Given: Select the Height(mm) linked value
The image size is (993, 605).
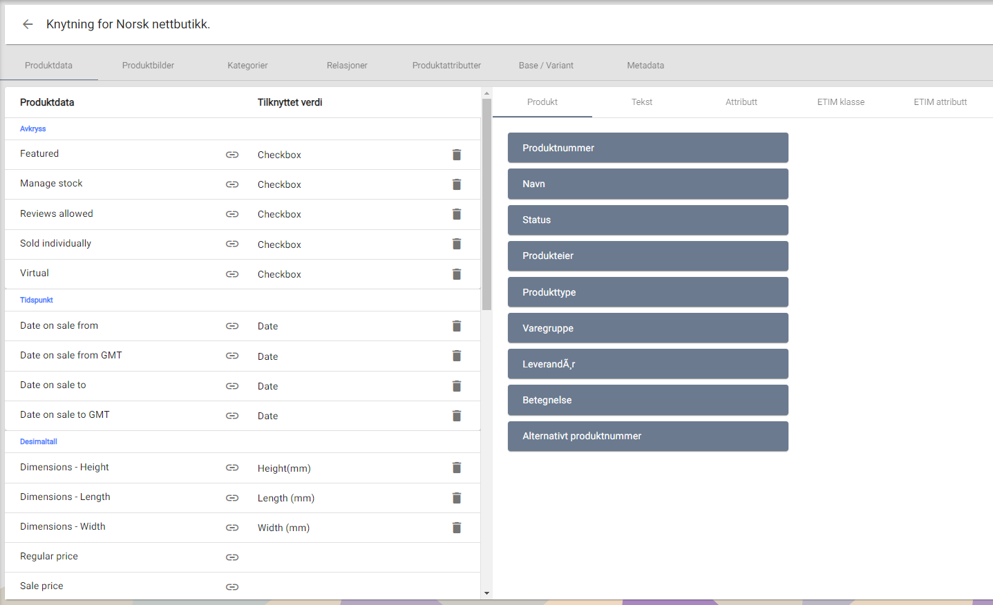Looking at the screenshot, I should tap(284, 468).
